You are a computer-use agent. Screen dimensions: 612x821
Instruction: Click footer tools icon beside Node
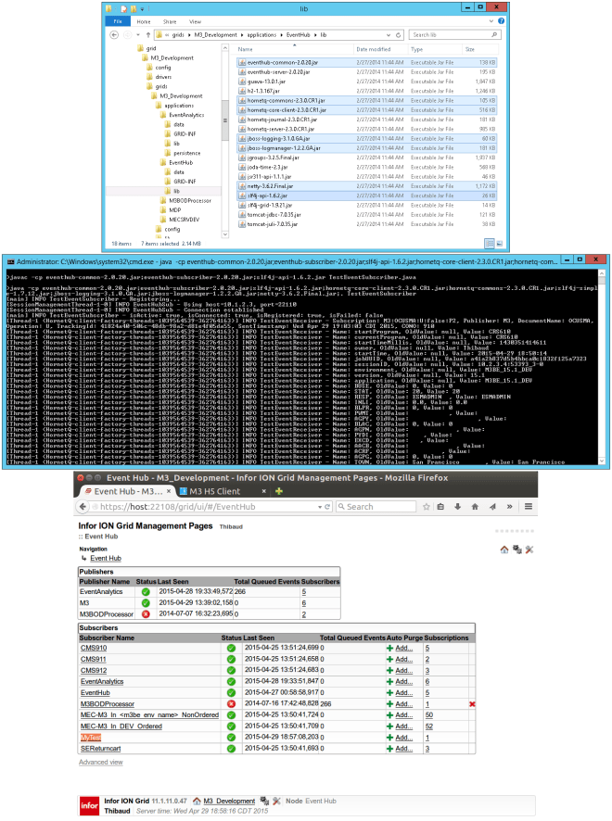point(276,802)
